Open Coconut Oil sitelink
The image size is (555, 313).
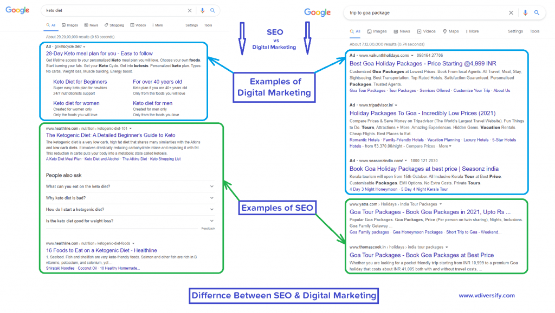click(87, 269)
